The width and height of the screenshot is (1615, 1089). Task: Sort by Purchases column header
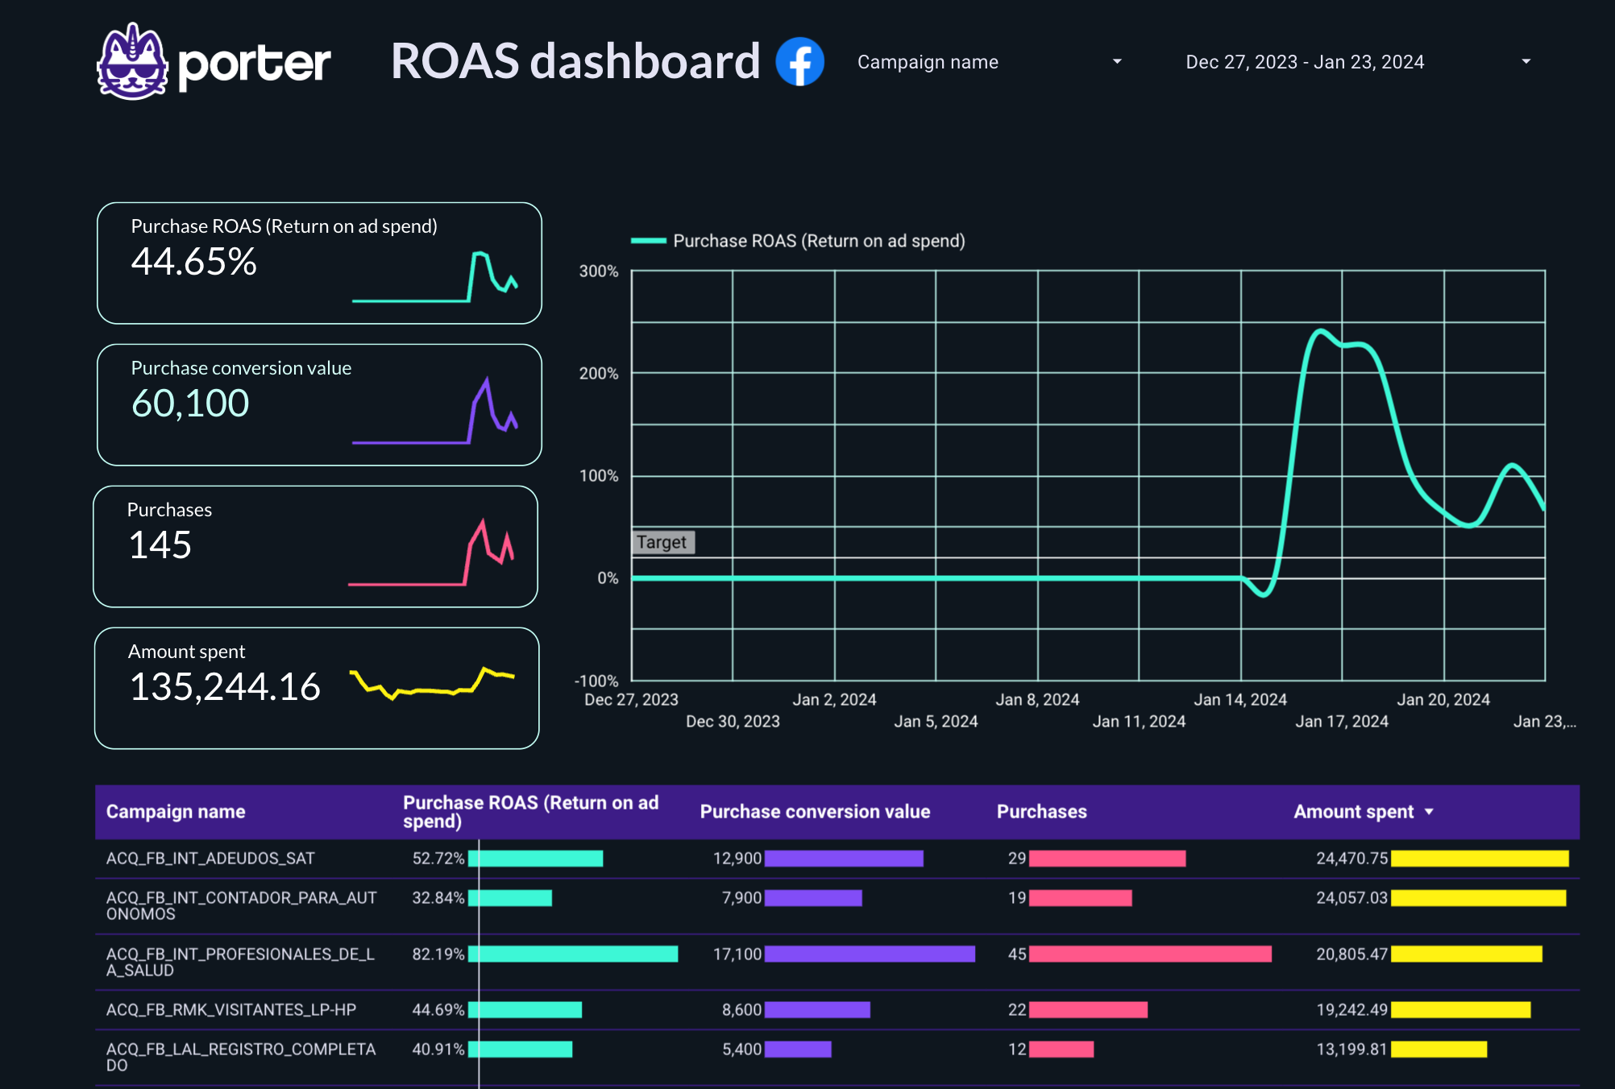pyautogui.click(x=1041, y=812)
